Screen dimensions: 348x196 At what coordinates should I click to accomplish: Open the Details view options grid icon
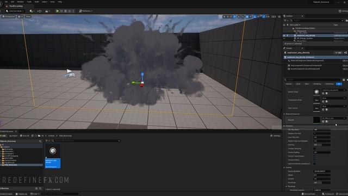(x=344, y=80)
